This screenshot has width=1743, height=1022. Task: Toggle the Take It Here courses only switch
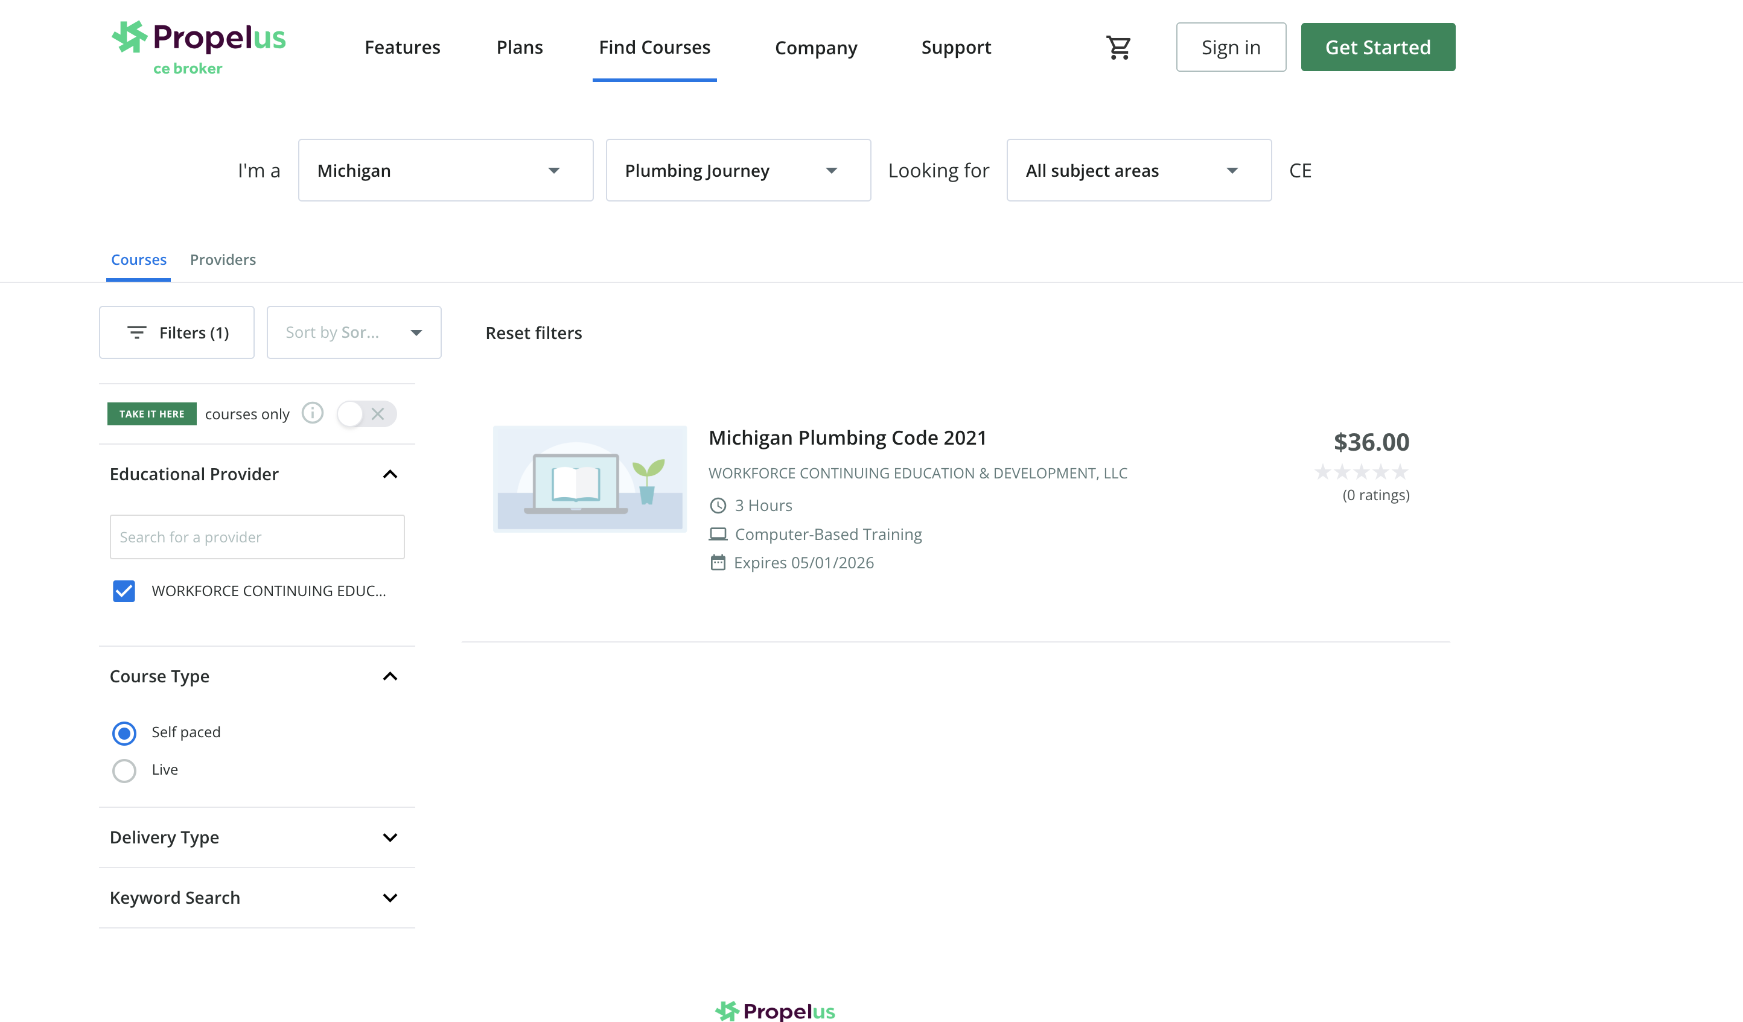[366, 413]
